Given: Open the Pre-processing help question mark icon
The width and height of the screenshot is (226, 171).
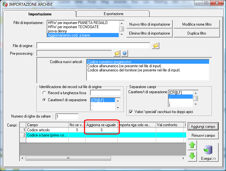Looking at the screenshot, I should 124,53.
